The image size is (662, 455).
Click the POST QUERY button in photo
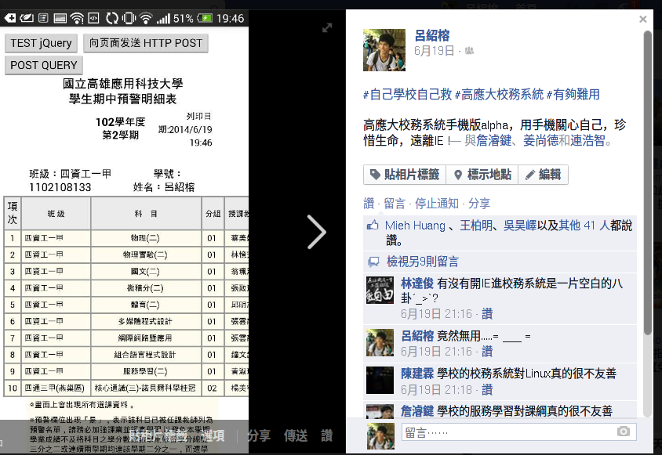pos(43,65)
